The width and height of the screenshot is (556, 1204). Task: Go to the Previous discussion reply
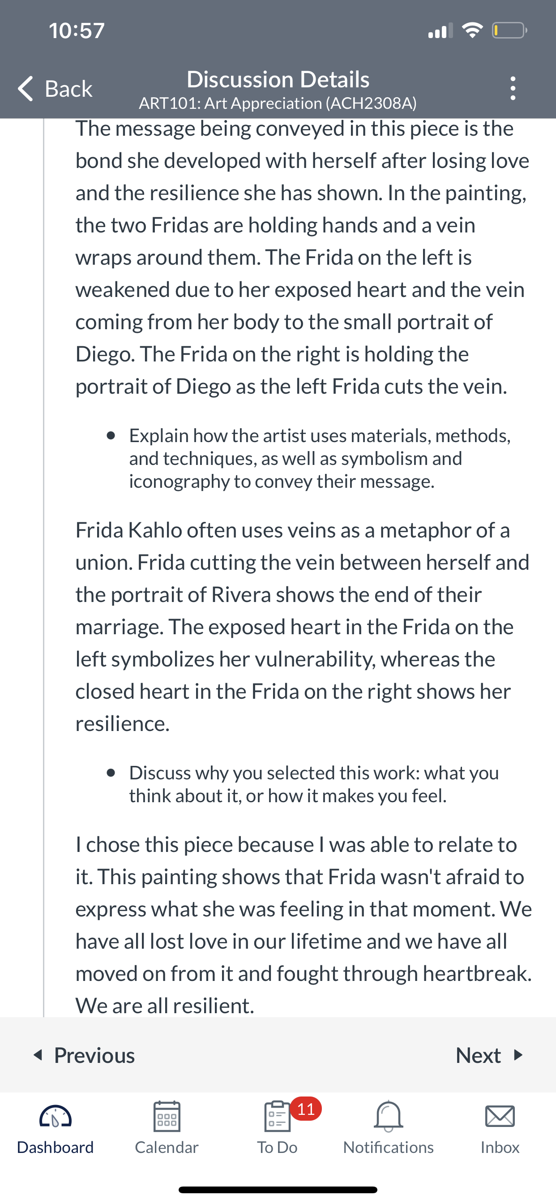pos(84,1055)
